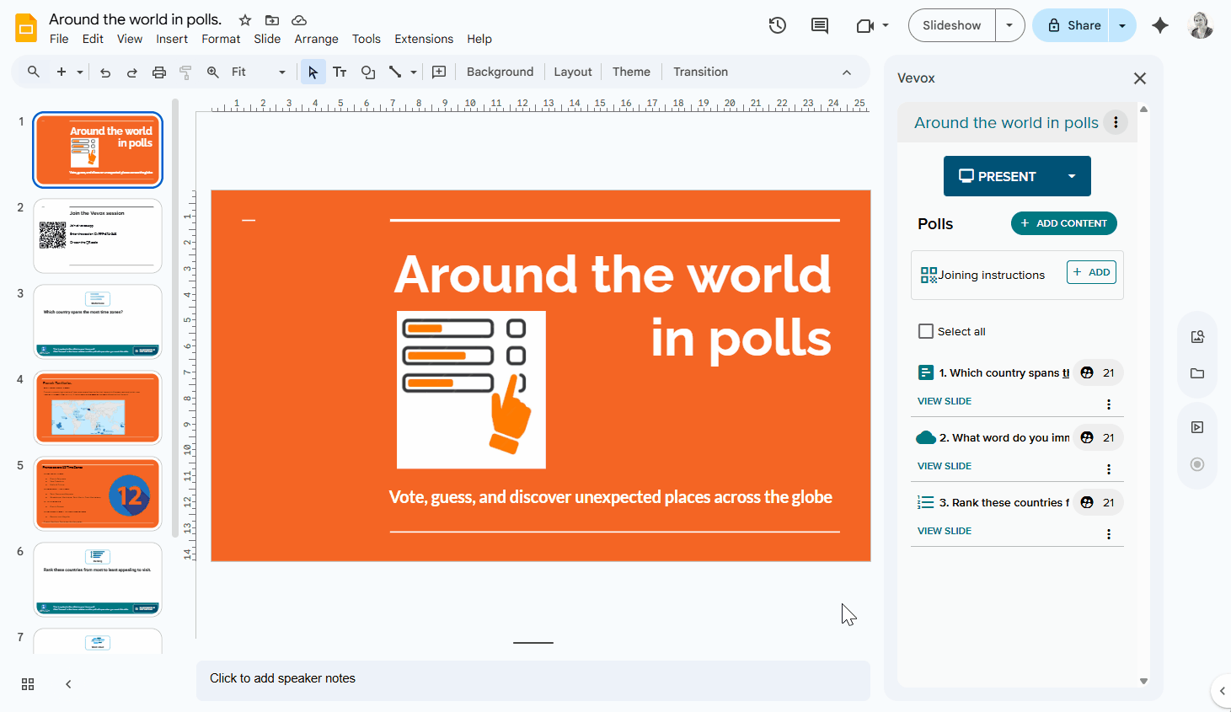Screen dimensions: 1231x712
Task: Tick the Select all checkbox in Vevox
Action: tap(926, 331)
